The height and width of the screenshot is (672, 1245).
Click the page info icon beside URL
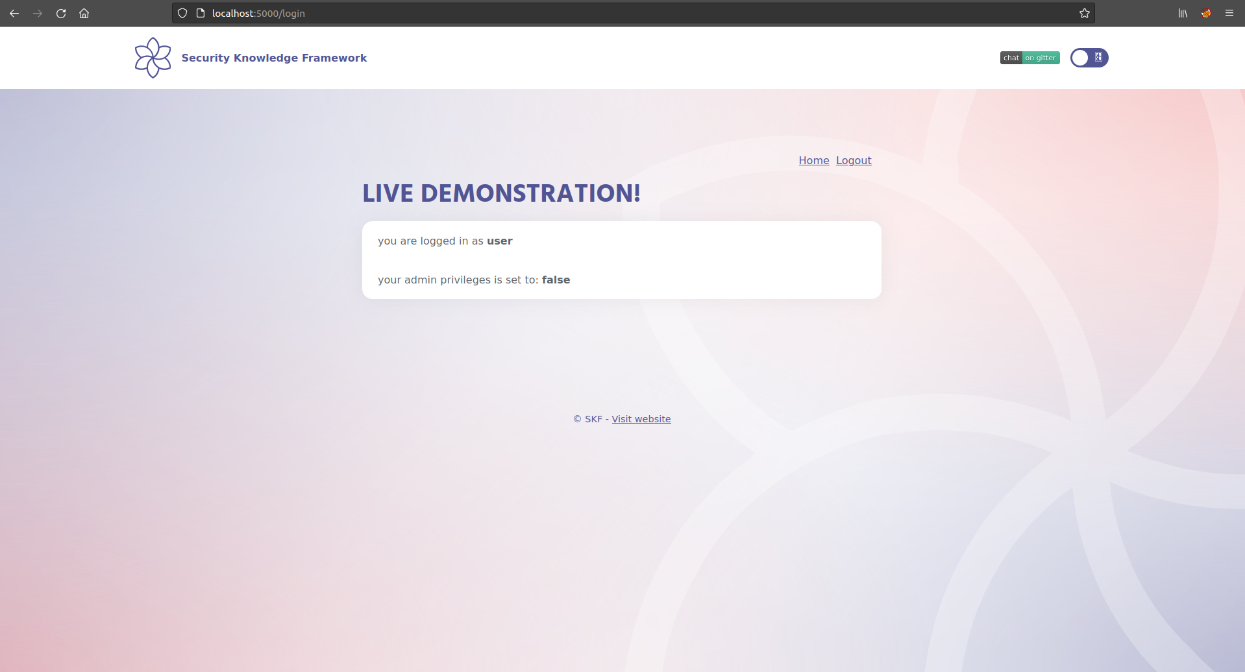[201, 13]
